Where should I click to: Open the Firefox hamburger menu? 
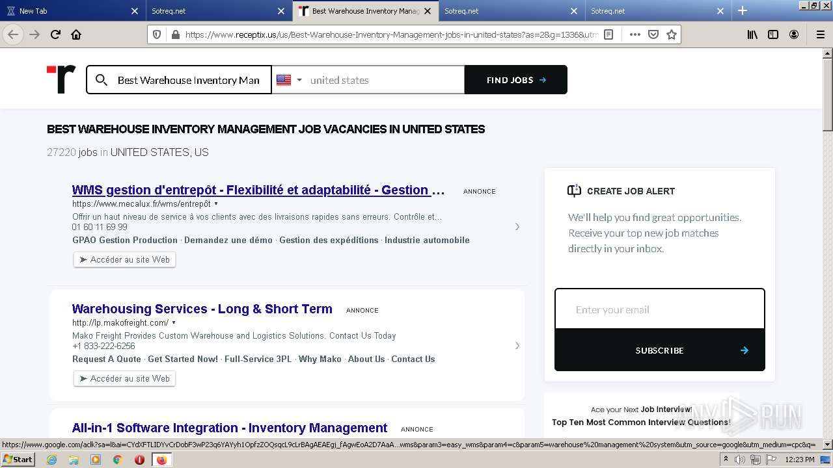click(x=820, y=34)
